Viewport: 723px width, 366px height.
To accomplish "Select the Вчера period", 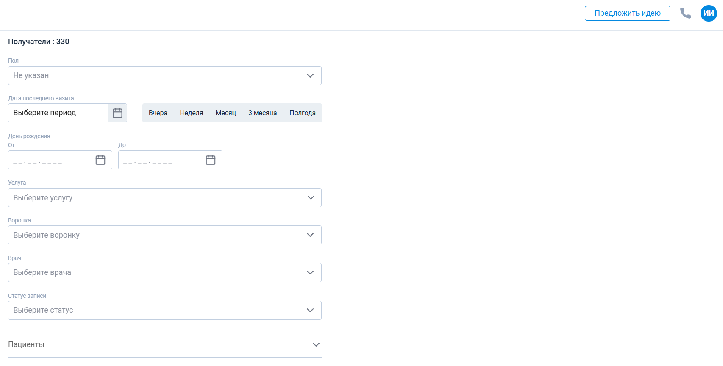I will (158, 113).
